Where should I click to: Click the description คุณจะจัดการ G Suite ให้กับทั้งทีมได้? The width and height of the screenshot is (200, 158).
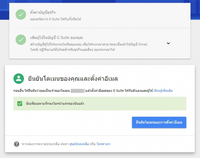[x=55, y=19]
